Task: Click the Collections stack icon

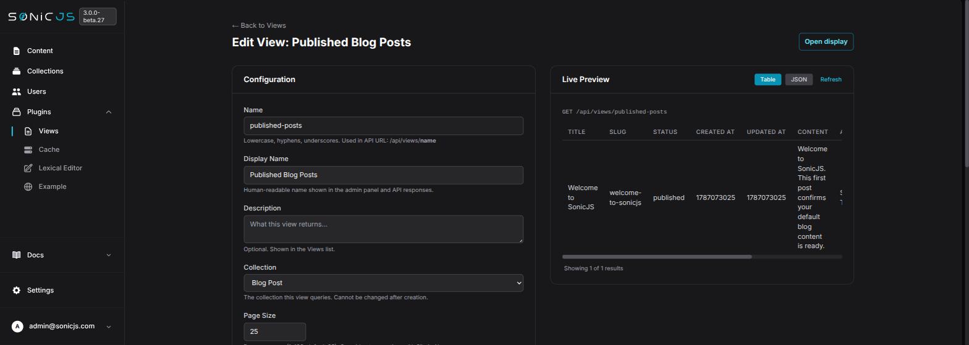Action: 17,71
